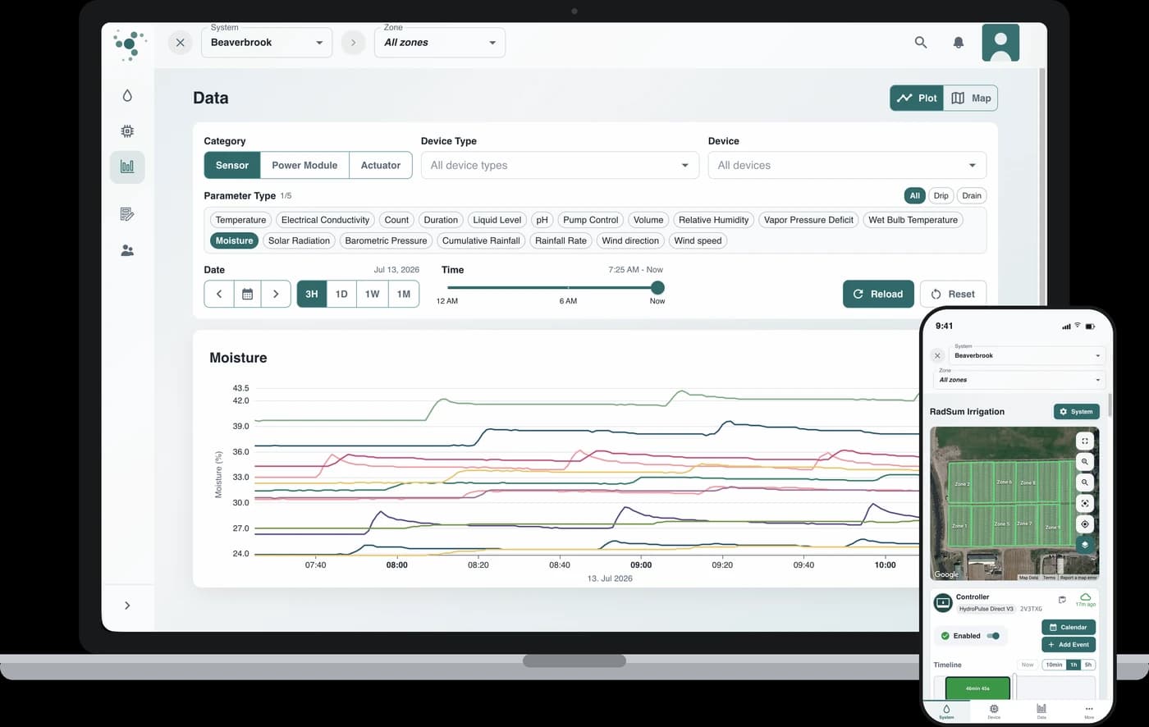The height and width of the screenshot is (727, 1149).
Task: Open the phone System dropdown Beaverbrook
Action: pyautogui.click(x=1027, y=355)
